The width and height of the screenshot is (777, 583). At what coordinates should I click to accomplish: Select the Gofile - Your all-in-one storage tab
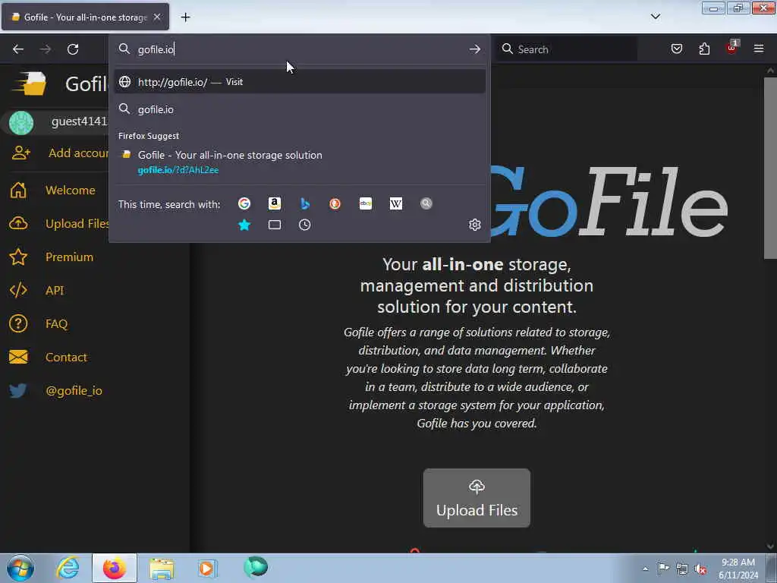(85, 17)
